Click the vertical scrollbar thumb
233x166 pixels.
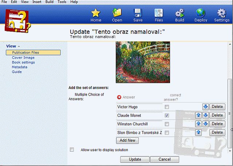tap(230, 113)
